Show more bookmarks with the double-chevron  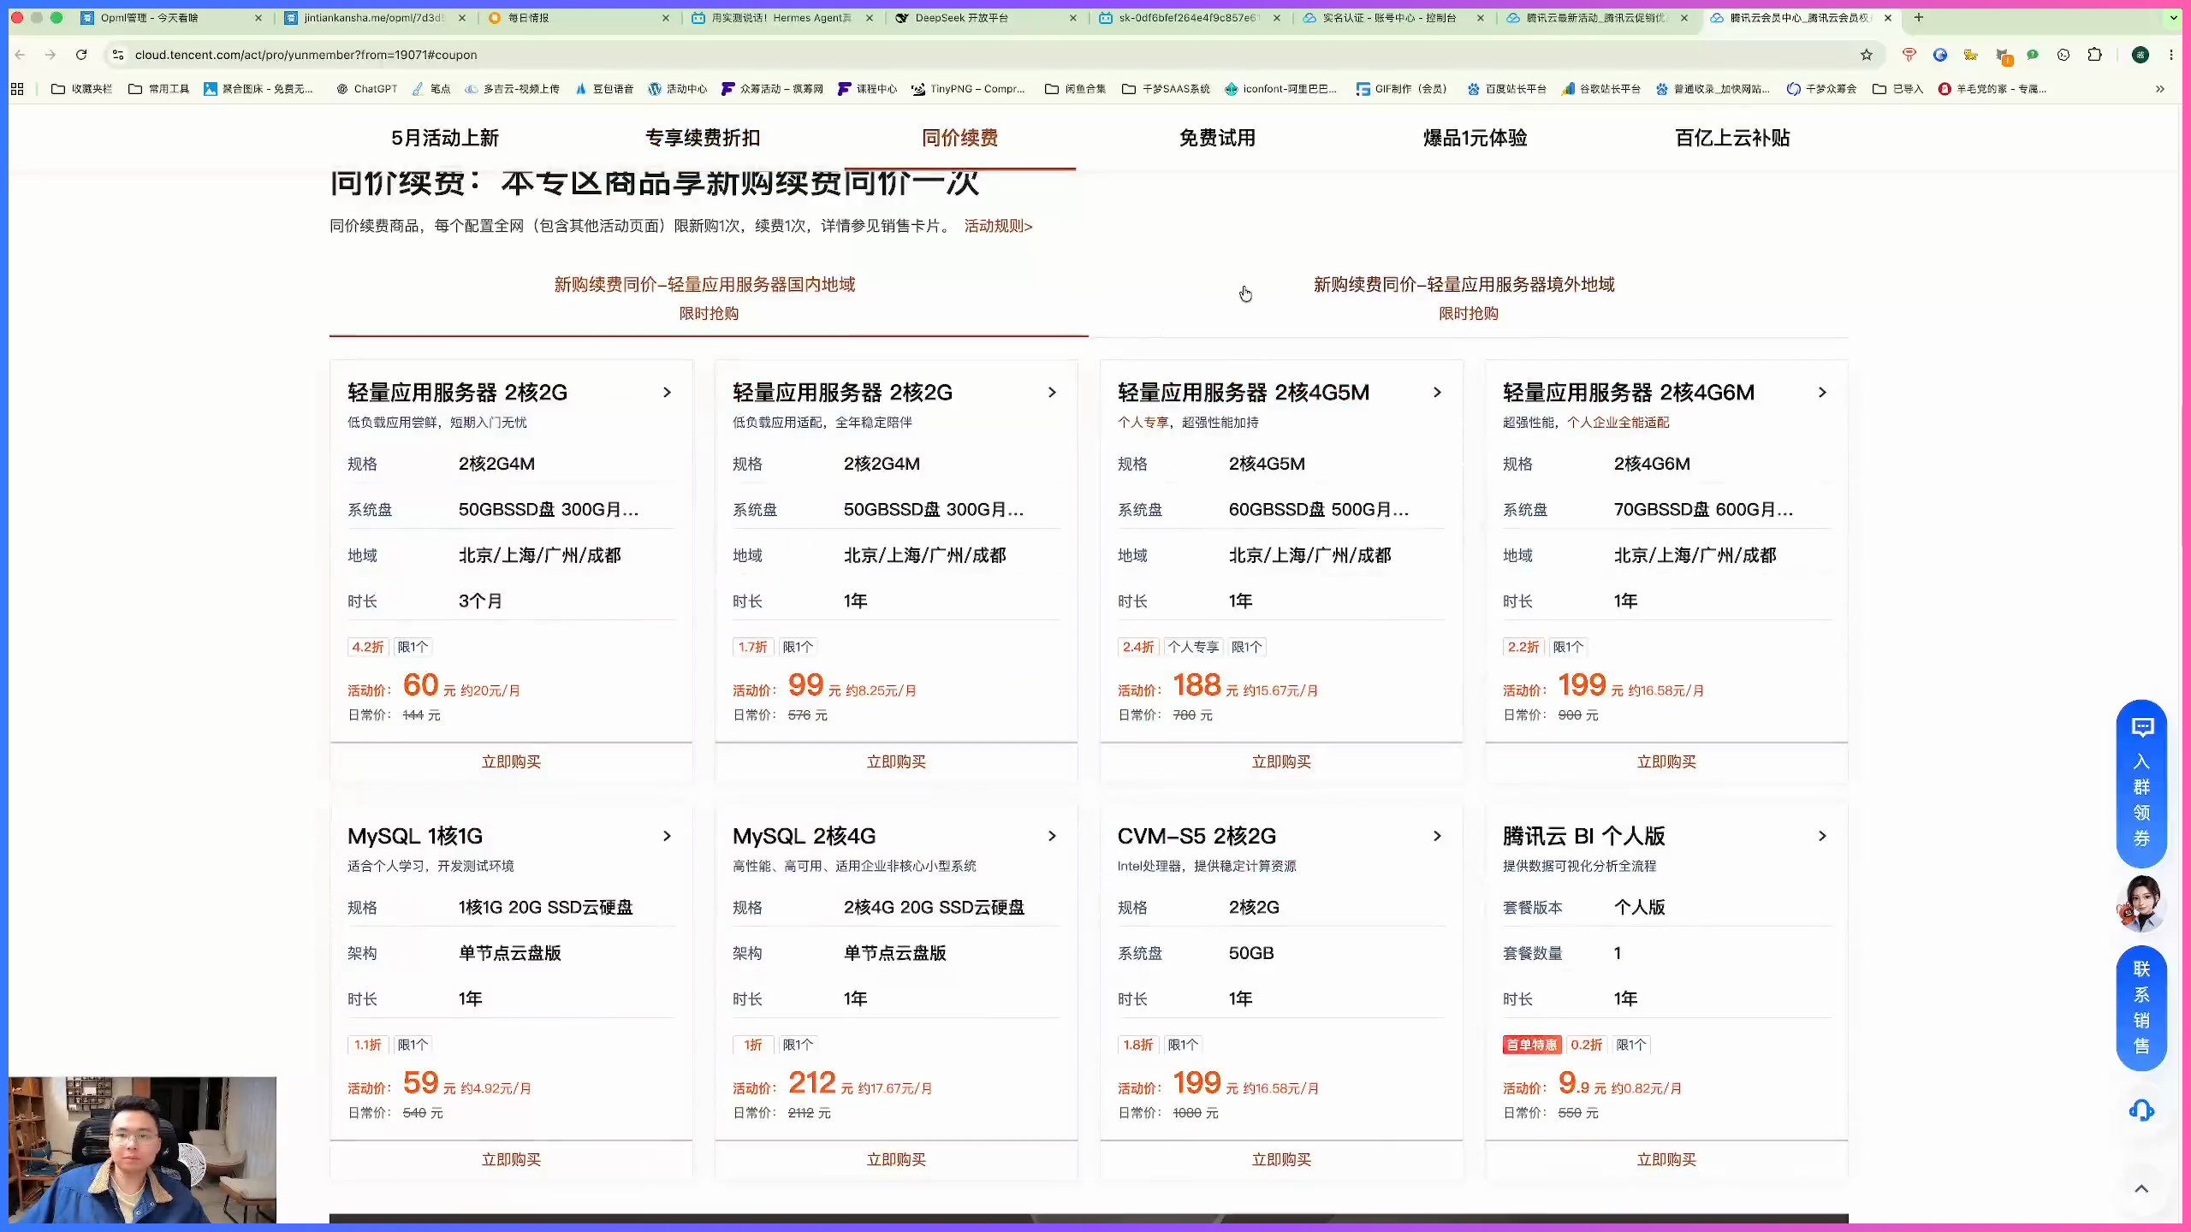(2160, 89)
